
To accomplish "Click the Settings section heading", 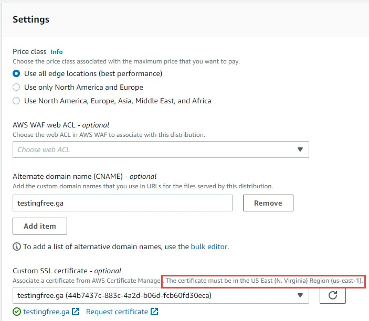I will (x=31, y=19).
